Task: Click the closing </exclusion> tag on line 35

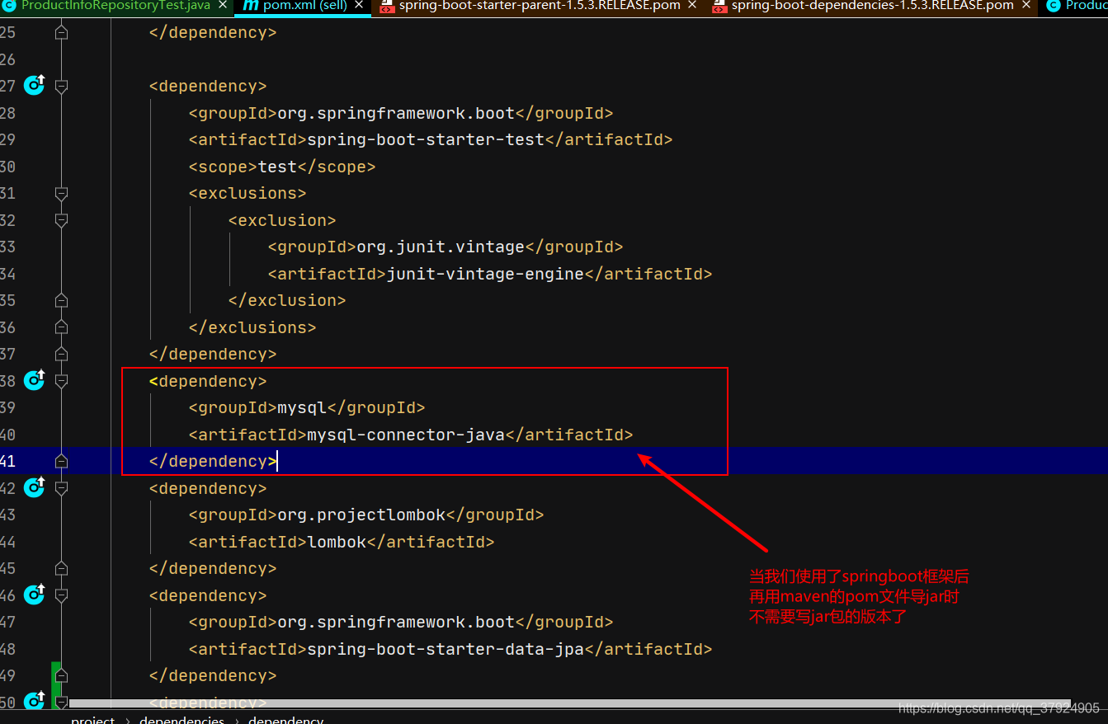Action: point(287,300)
